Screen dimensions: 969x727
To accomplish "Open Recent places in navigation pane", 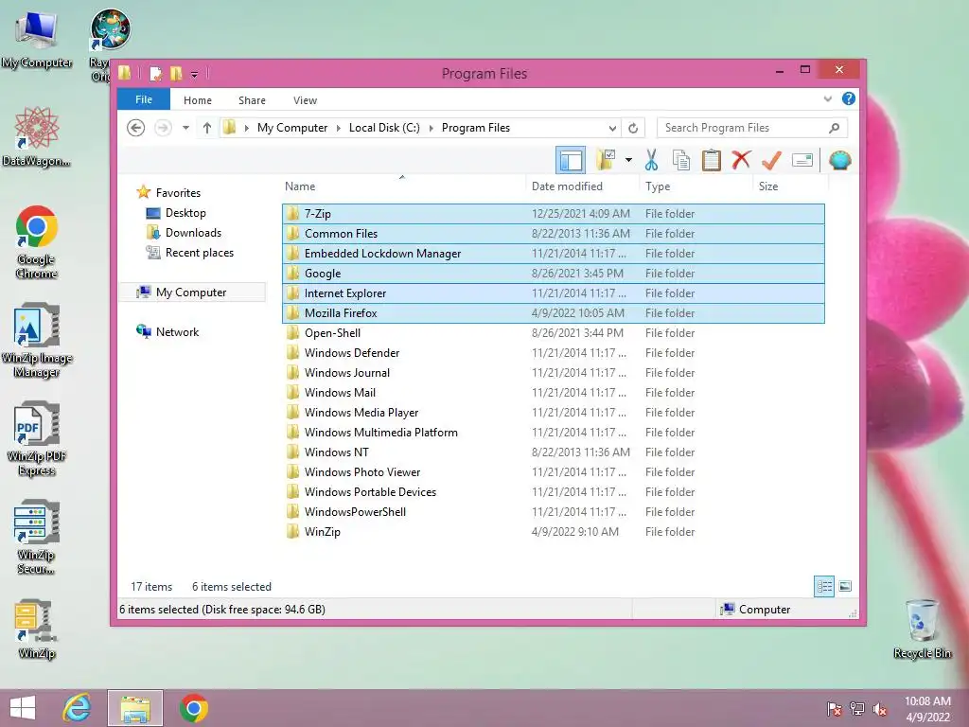I will (189, 252).
